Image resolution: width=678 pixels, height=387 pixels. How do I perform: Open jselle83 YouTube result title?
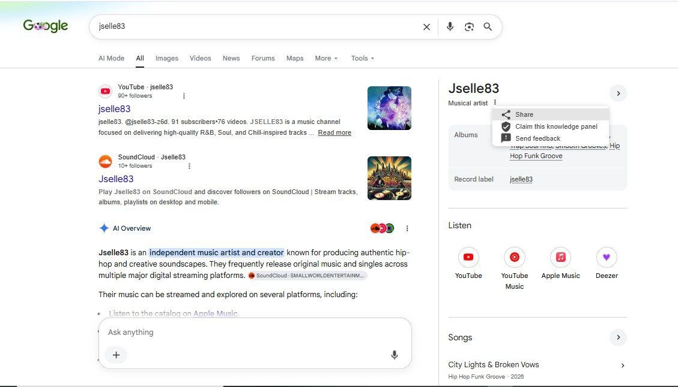pyautogui.click(x=114, y=108)
